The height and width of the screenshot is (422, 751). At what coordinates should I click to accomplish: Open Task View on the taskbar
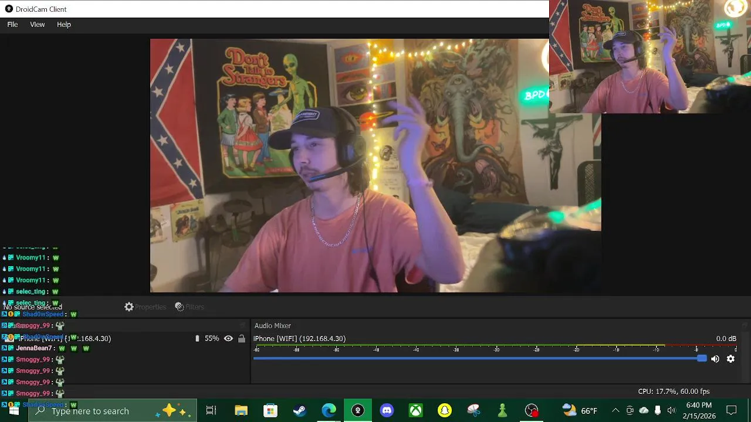click(x=211, y=411)
